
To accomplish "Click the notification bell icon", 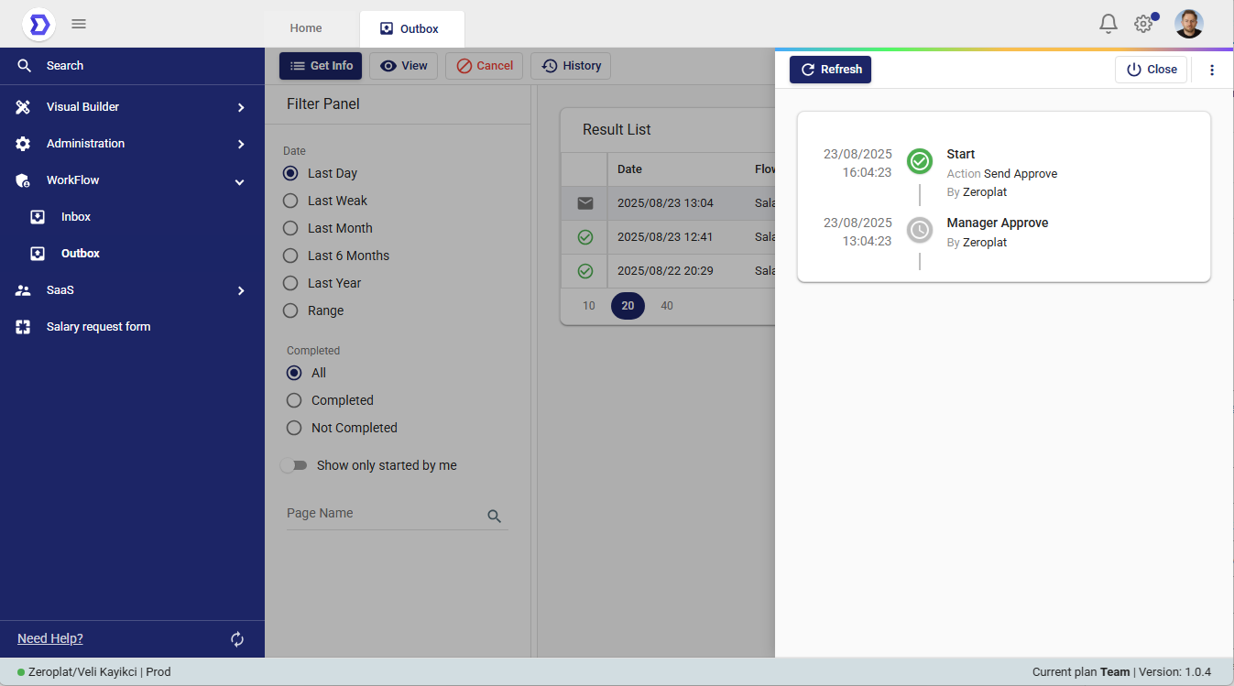I will pos(1108,24).
